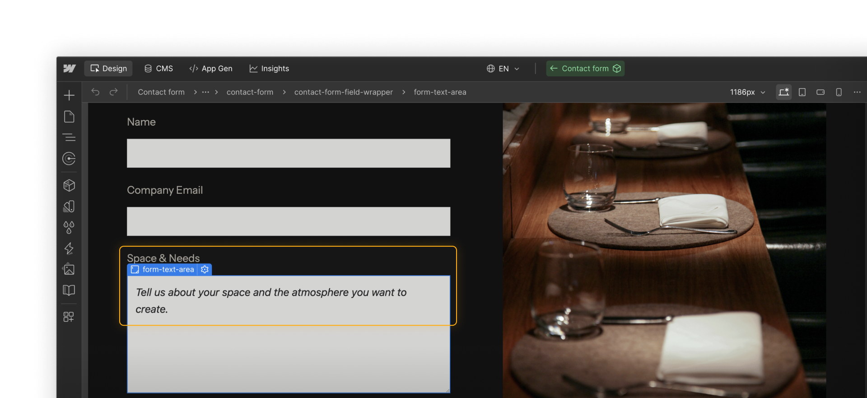
Task: Click the Space & Needs text area
Action: click(x=289, y=334)
